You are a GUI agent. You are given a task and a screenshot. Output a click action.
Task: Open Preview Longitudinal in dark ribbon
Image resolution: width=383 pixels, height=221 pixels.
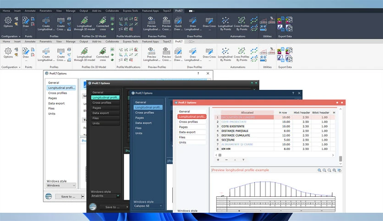(x=152, y=24)
